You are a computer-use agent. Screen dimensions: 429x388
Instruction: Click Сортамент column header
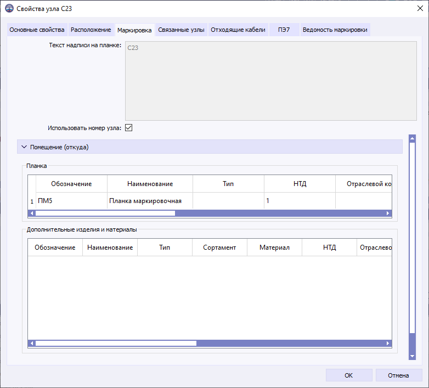tap(219, 248)
